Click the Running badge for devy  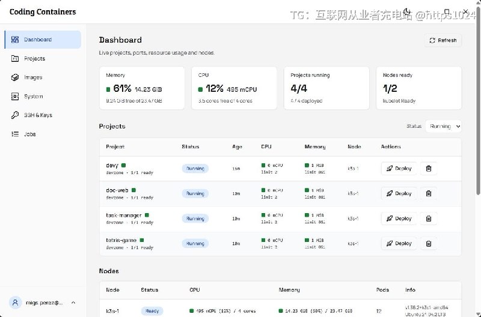[195, 169]
